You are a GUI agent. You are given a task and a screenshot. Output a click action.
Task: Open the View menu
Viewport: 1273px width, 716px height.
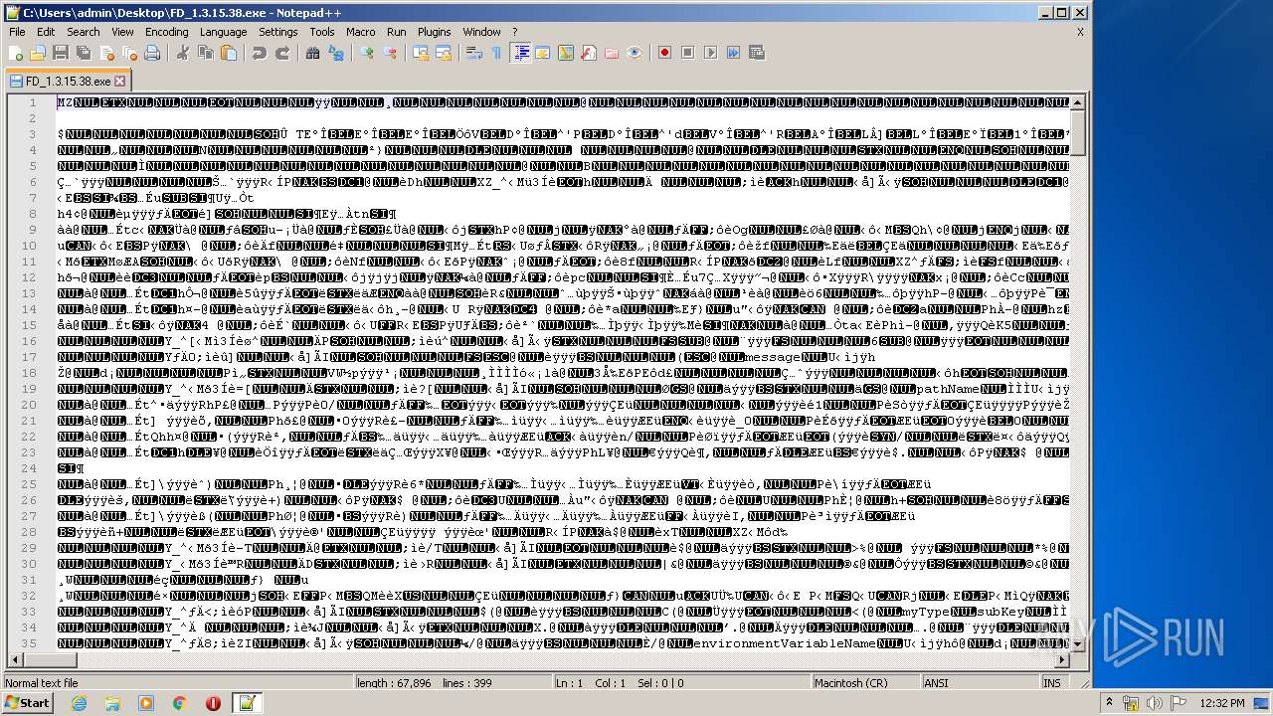(x=123, y=32)
